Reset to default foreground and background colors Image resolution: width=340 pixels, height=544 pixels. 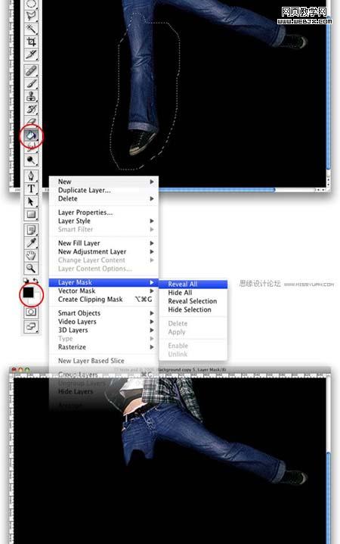point(26,281)
